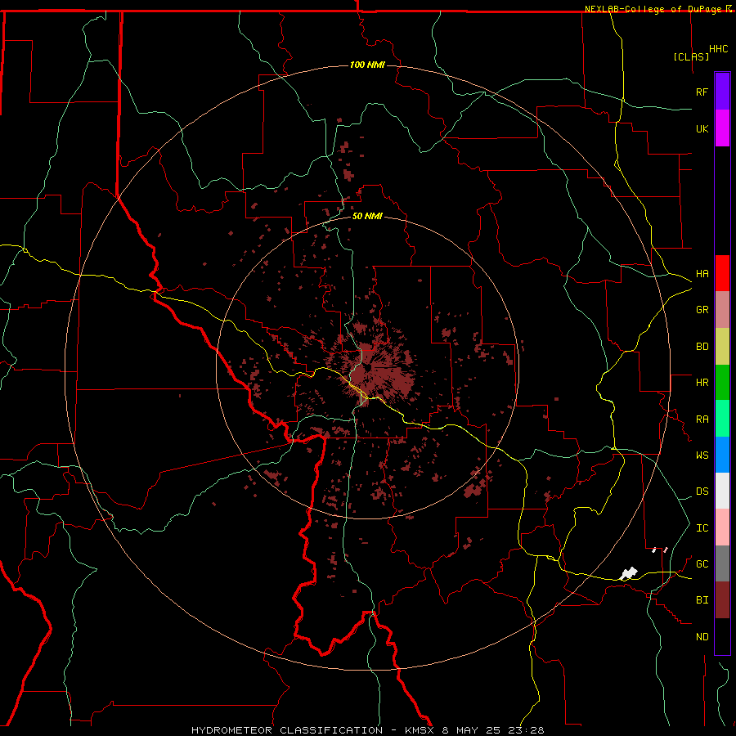The height and width of the screenshot is (736, 736).
Task: Click the 'UK' legend label
Action: click(x=702, y=128)
